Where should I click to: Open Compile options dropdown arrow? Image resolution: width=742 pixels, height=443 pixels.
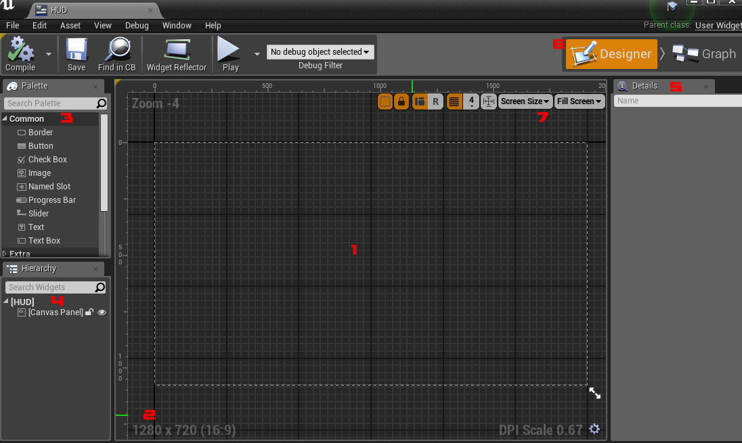[x=49, y=54]
